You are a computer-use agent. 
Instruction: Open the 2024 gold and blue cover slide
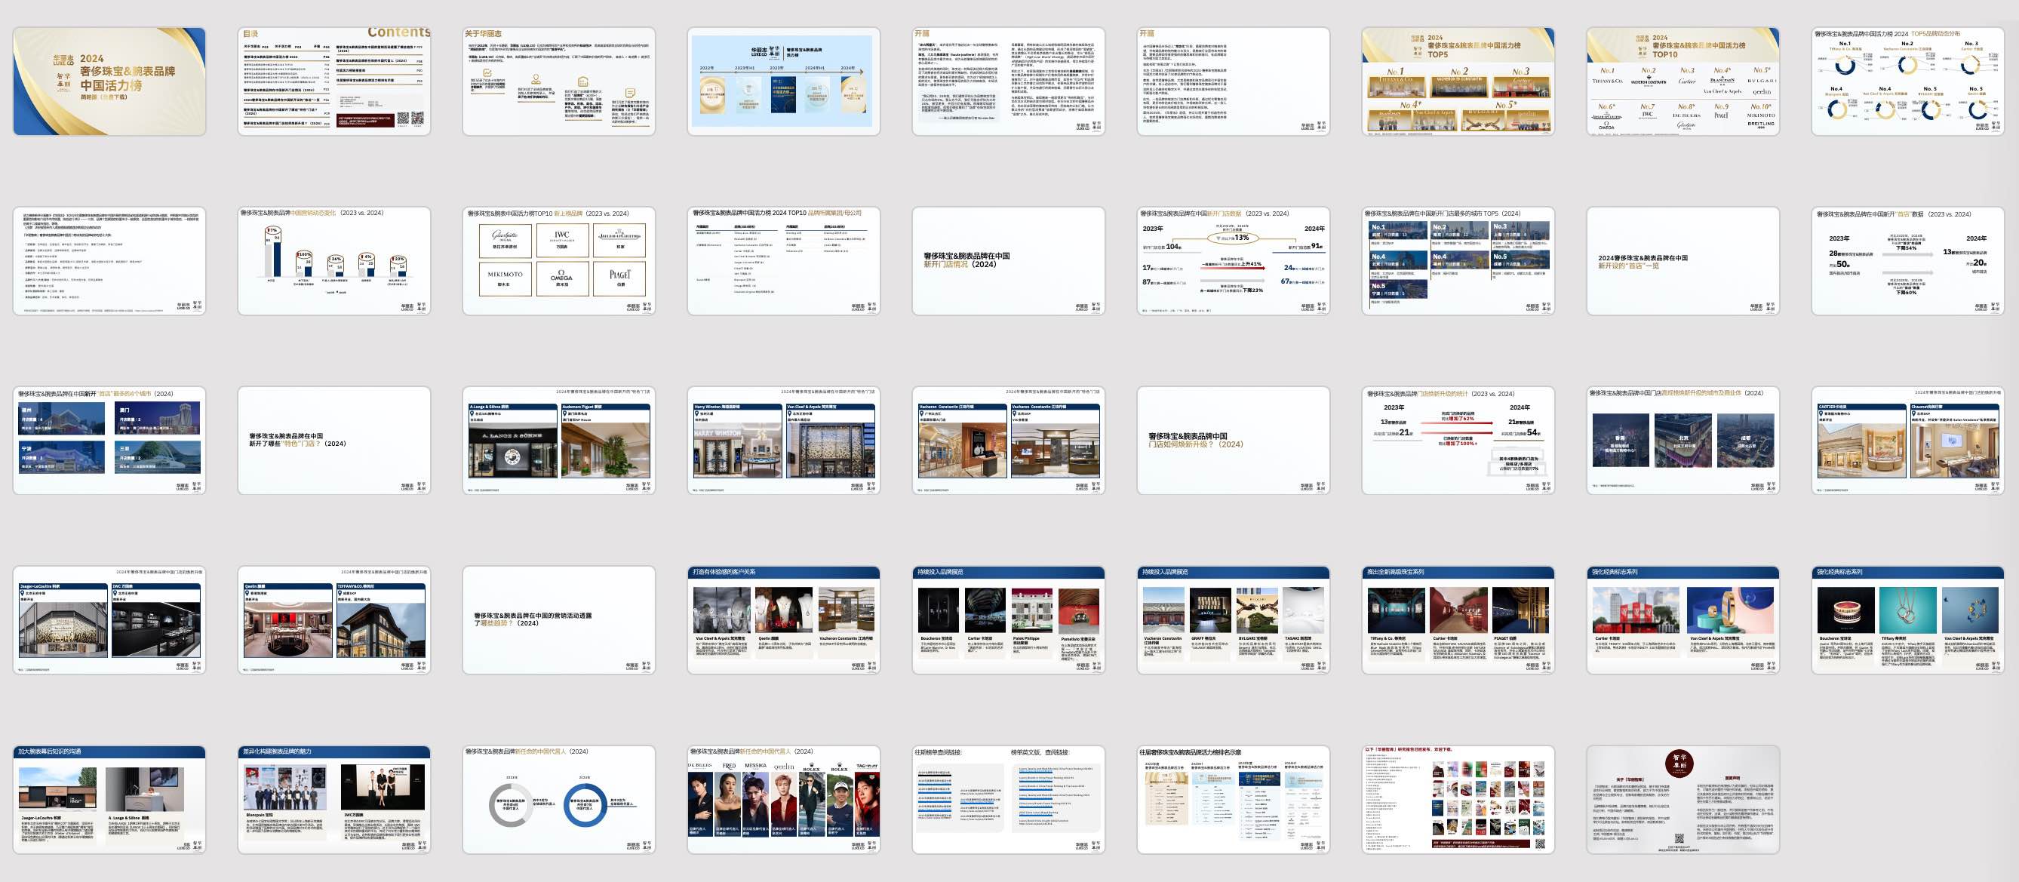click(109, 81)
